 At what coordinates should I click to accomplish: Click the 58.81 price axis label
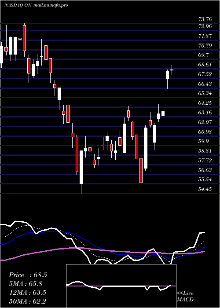click(x=205, y=151)
